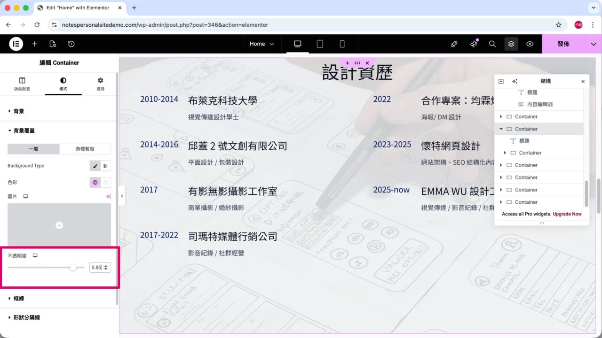Adjust the 不透明度 opacity slider handle
602x338 pixels.
(x=73, y=268)
